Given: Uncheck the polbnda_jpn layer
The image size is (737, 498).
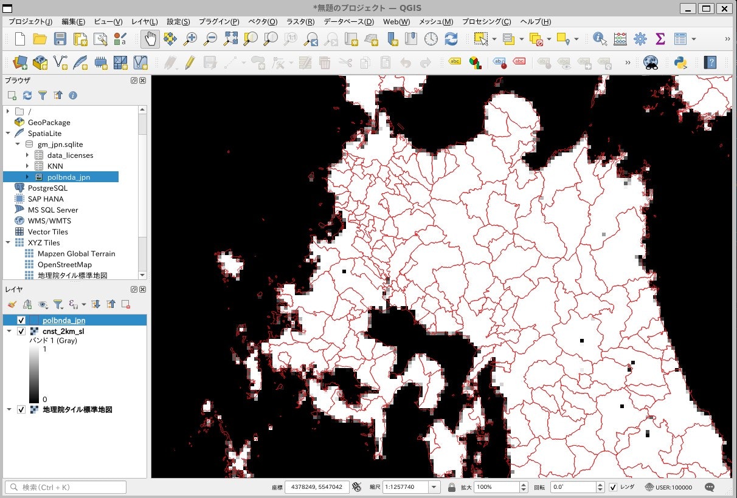Looking at the screenshot, I should pyautogui.click(x=21, y=320).
